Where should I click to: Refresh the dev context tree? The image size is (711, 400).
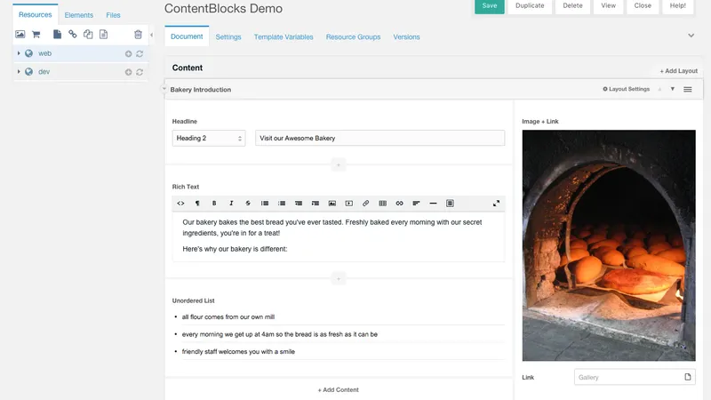point(140,72)
